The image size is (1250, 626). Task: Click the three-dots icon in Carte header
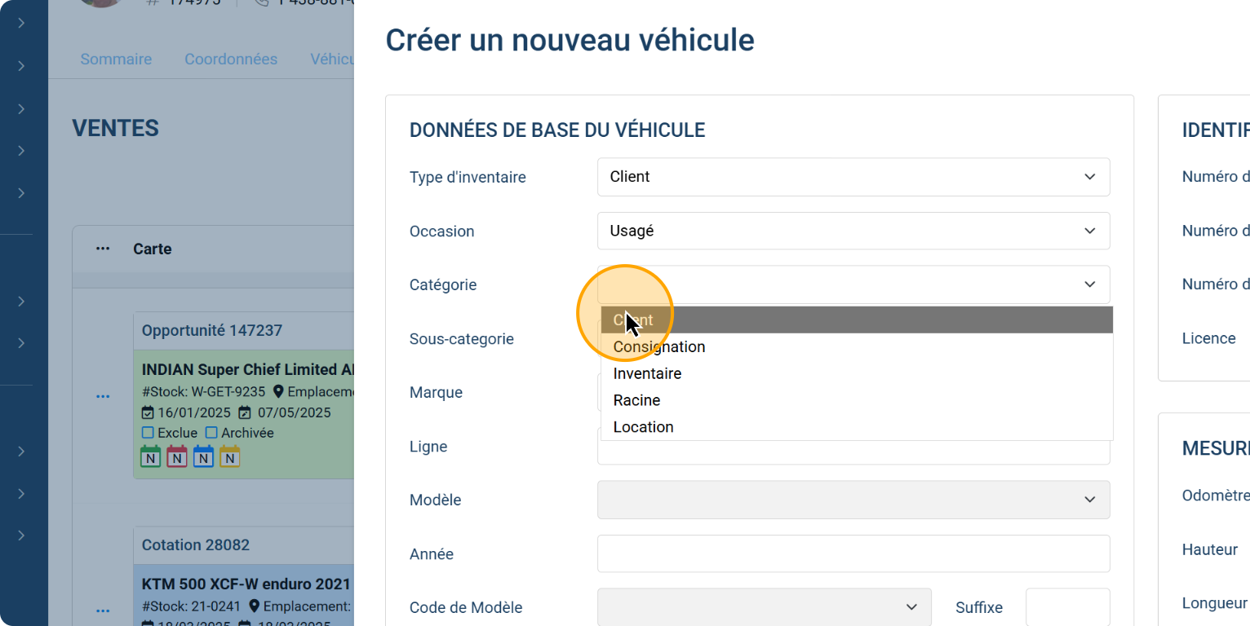click(103, 249)
